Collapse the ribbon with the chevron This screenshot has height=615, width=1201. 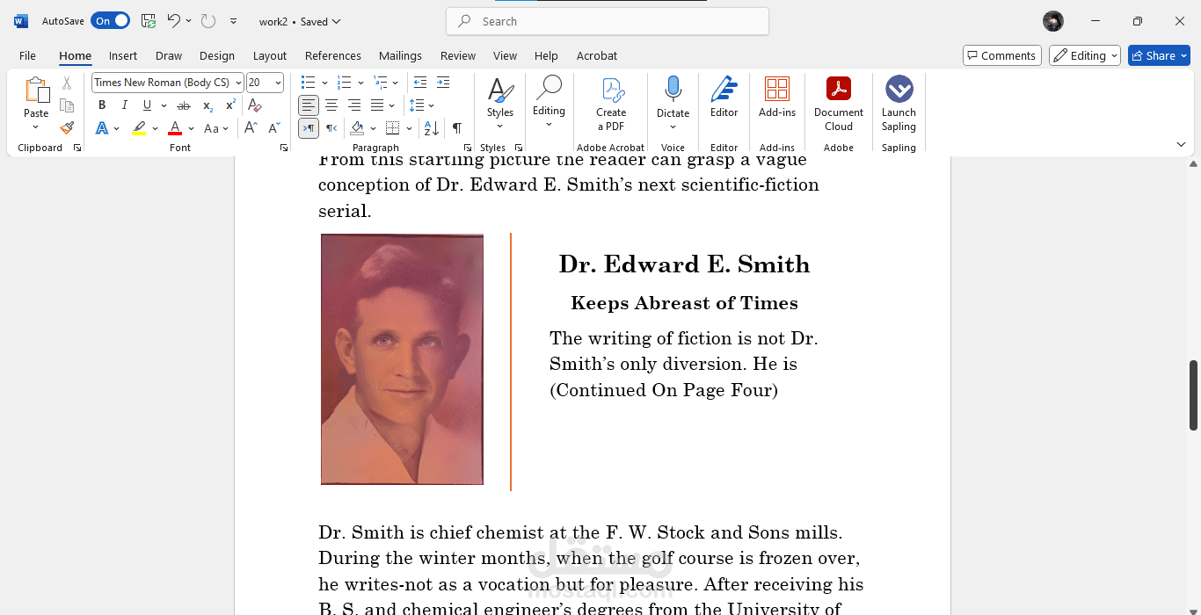click(x=1181, y=144)
